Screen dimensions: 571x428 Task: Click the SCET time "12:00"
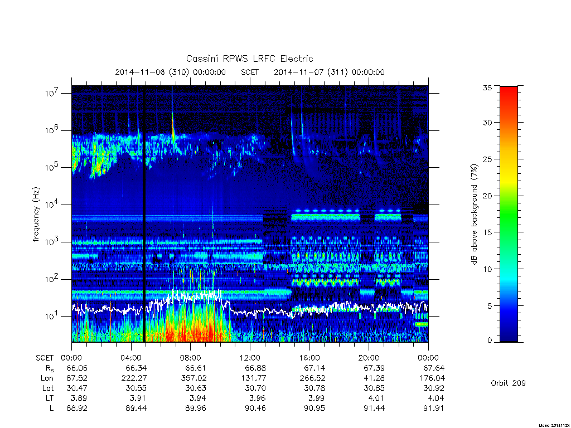coord(250,358)
